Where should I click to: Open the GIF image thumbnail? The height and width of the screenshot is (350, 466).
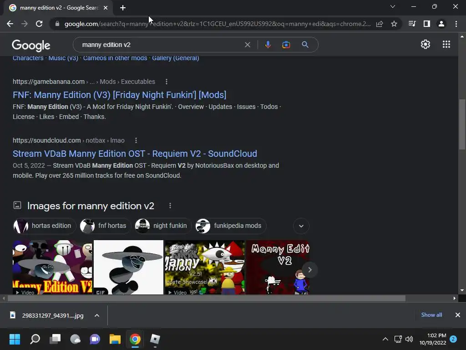pos(128,267)
